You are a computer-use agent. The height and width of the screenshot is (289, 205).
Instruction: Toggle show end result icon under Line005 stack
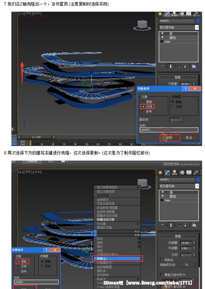coord(171,66)
